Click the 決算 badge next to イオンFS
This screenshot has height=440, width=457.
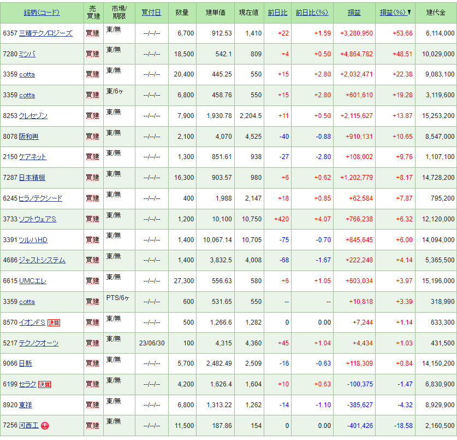point(54,322)
